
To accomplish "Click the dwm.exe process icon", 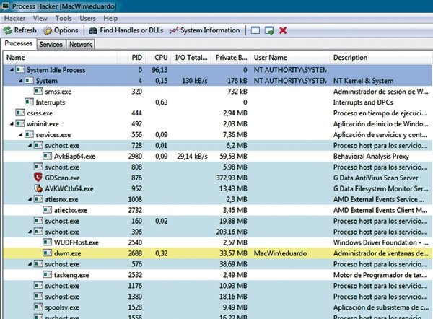I will (x=47, y=253).
